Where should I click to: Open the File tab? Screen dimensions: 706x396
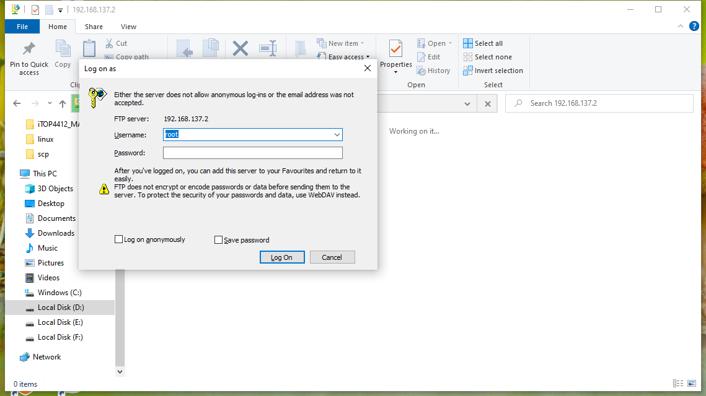tap(22, 27)
